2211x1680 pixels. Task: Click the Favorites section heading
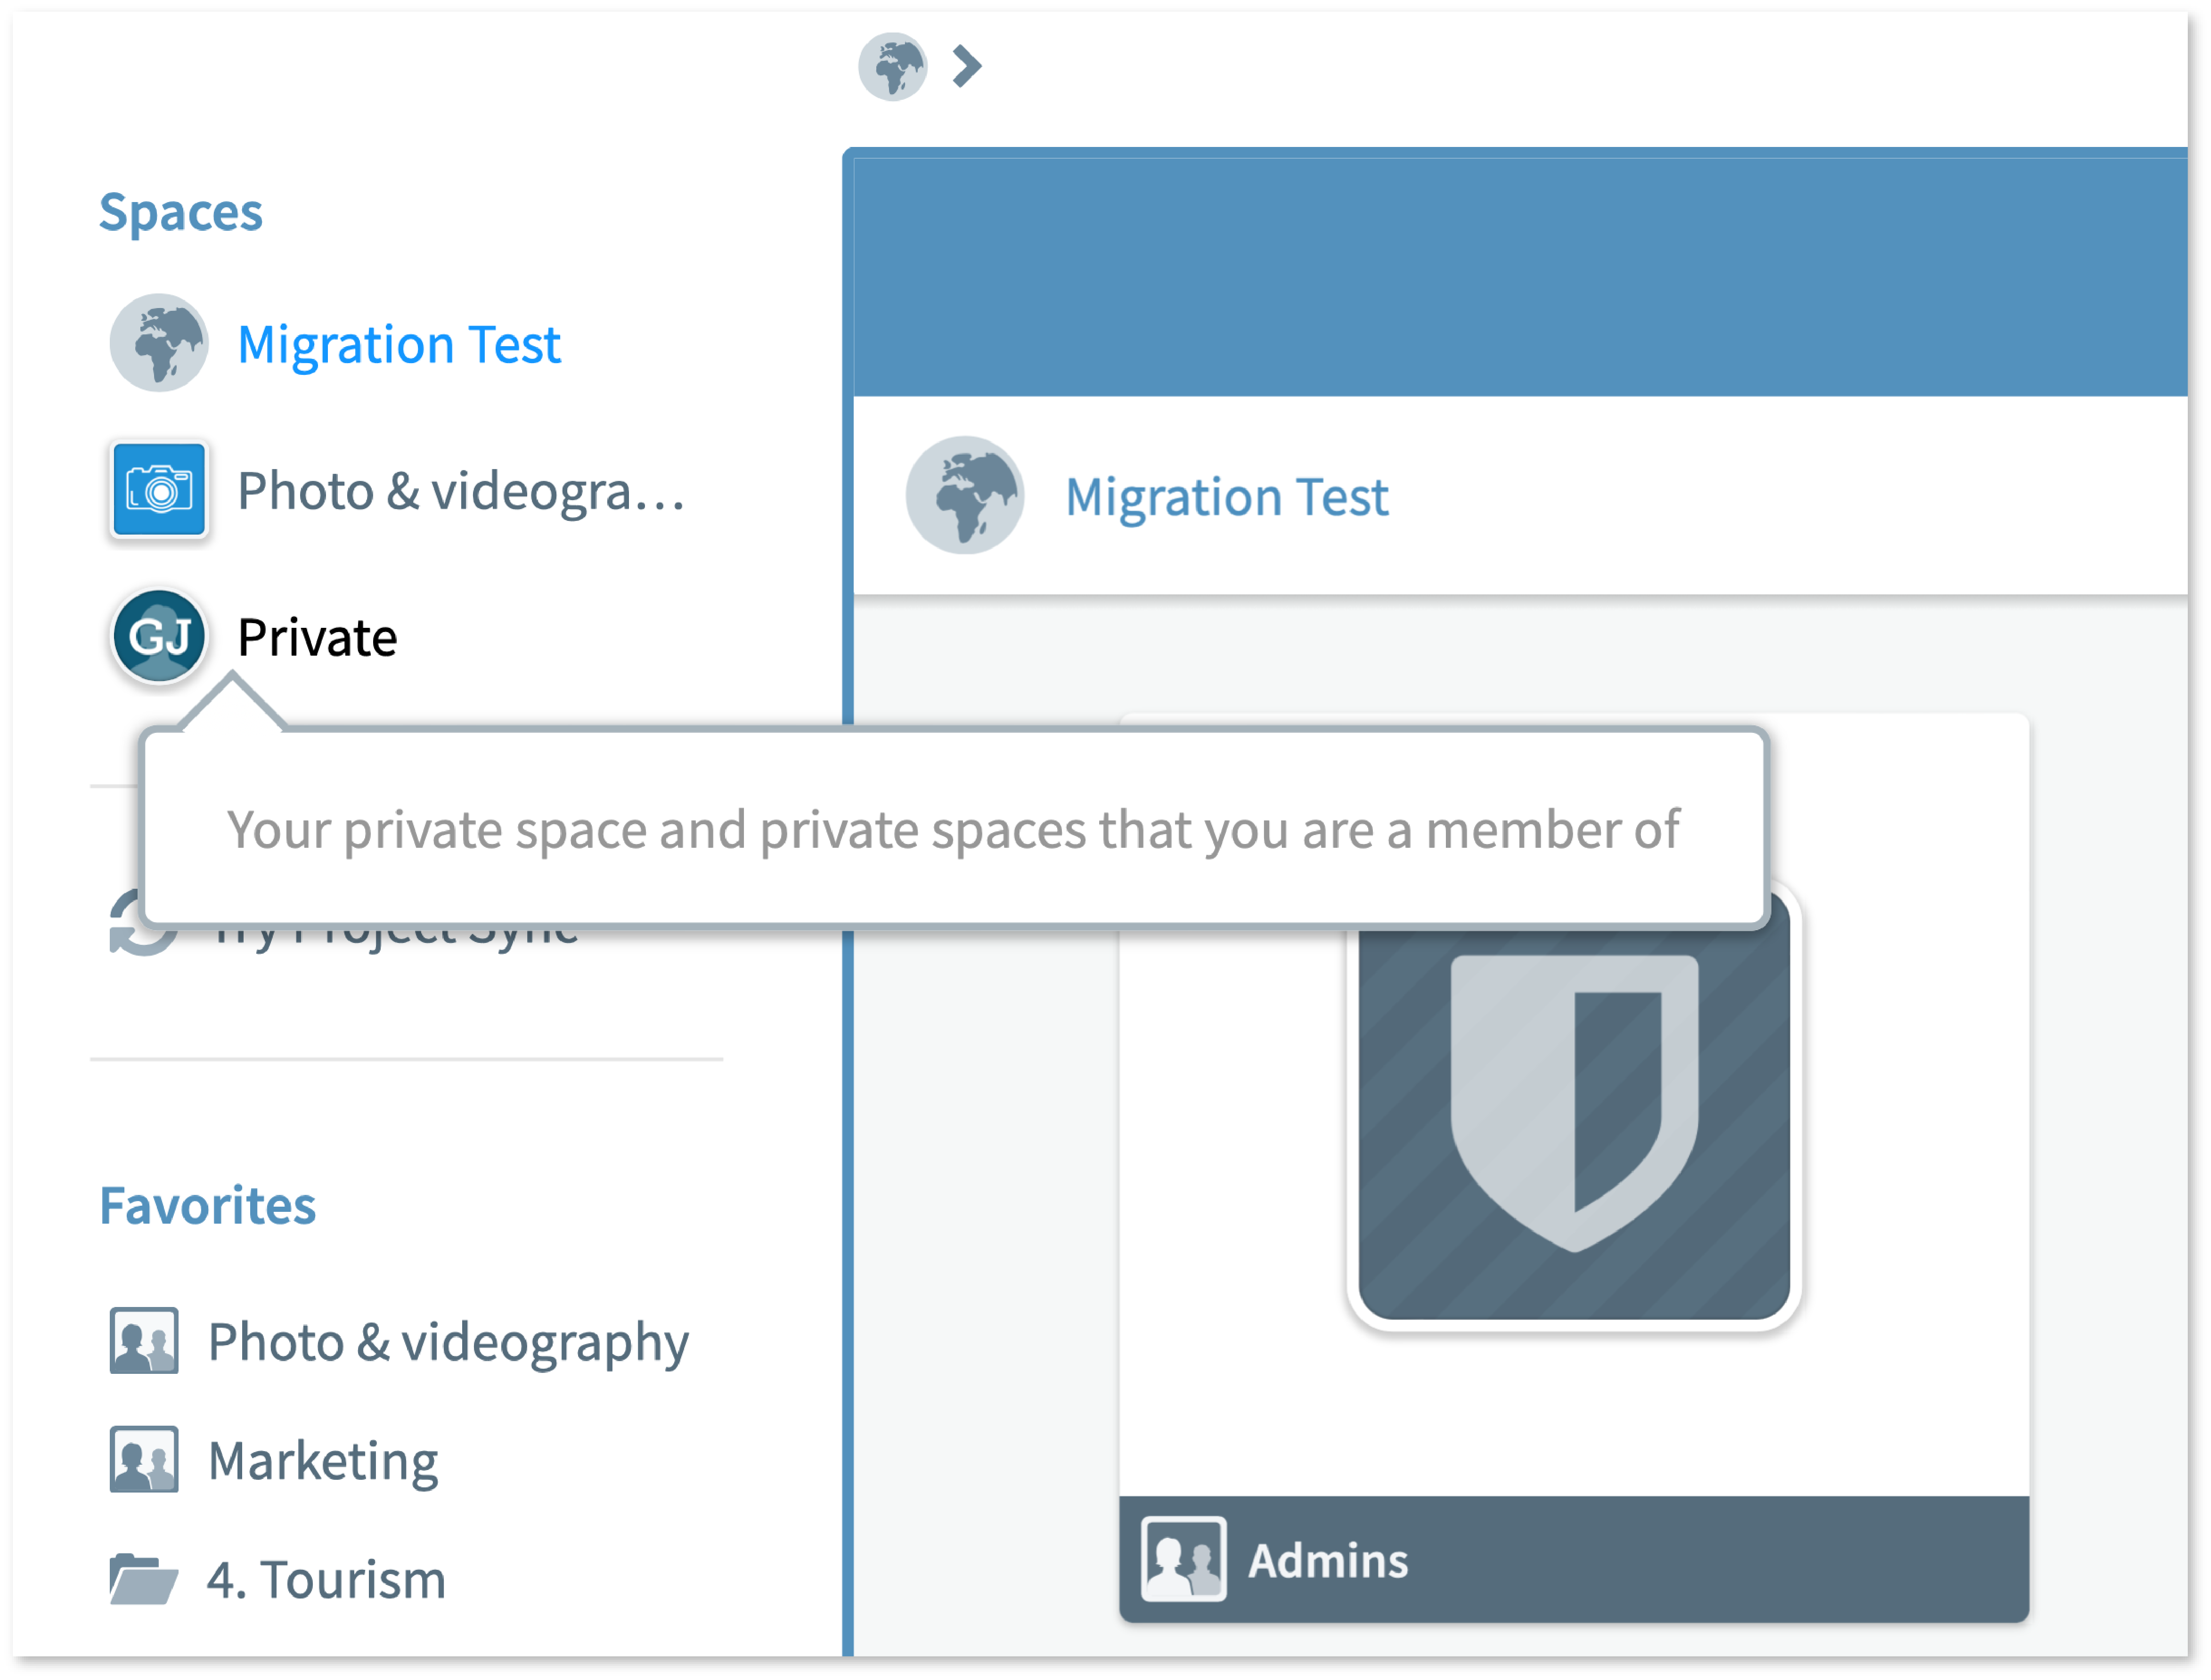click(207, 1205)
